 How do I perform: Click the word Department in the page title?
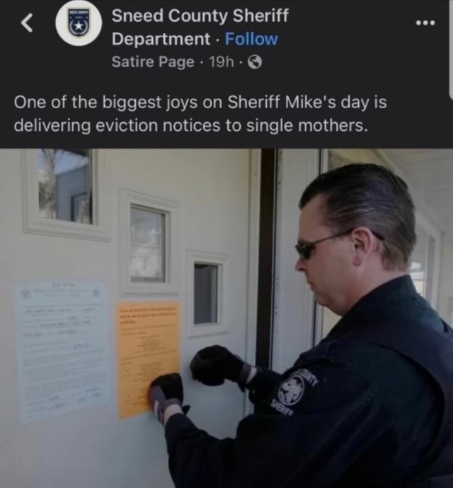(161, 39)
